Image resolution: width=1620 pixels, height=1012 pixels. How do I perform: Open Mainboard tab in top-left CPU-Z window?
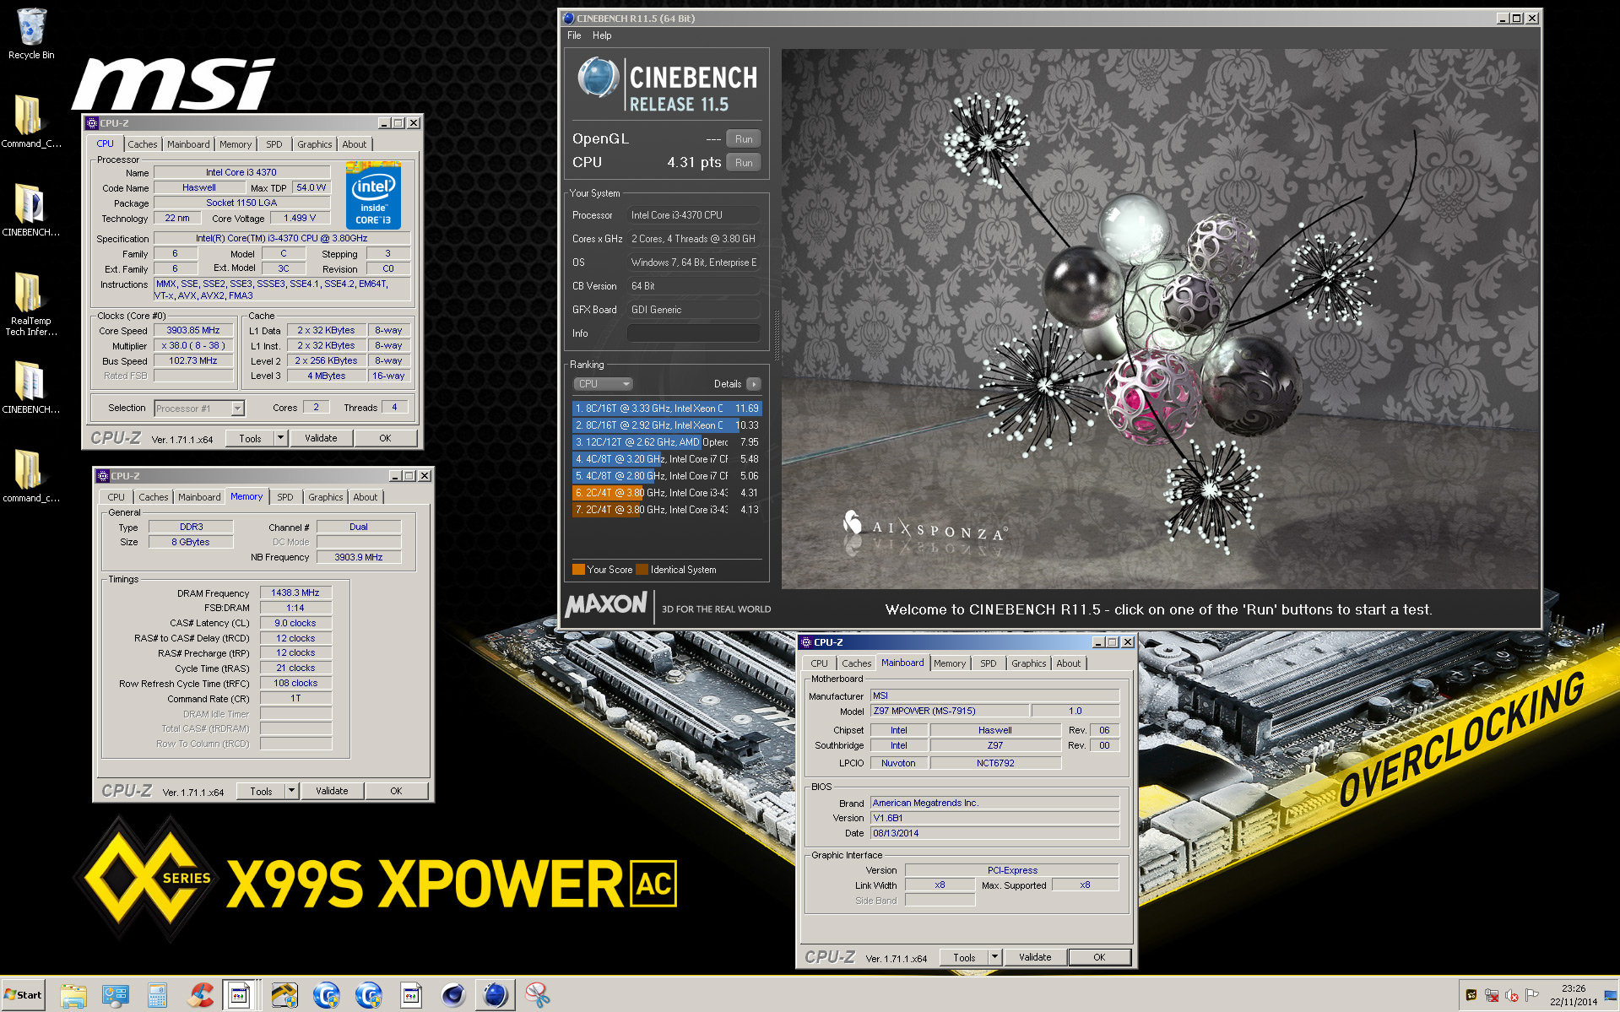pyautogui.click(x=188, y=144)
